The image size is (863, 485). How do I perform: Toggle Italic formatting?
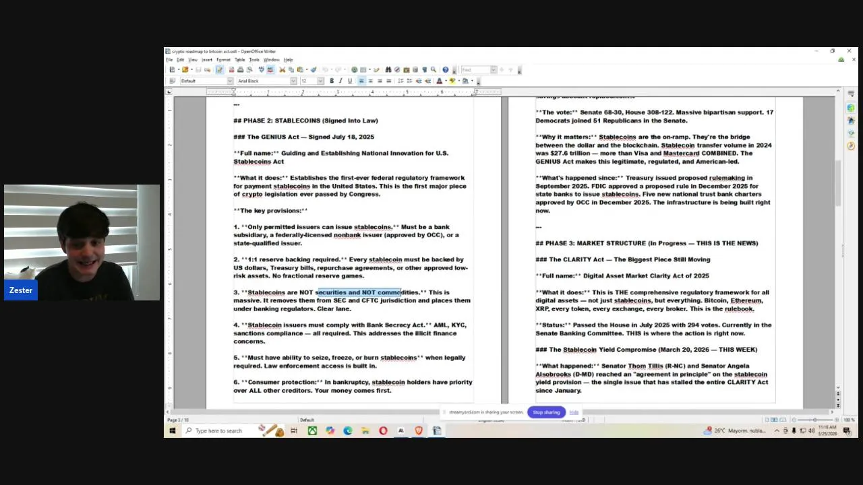click(340, 81)
